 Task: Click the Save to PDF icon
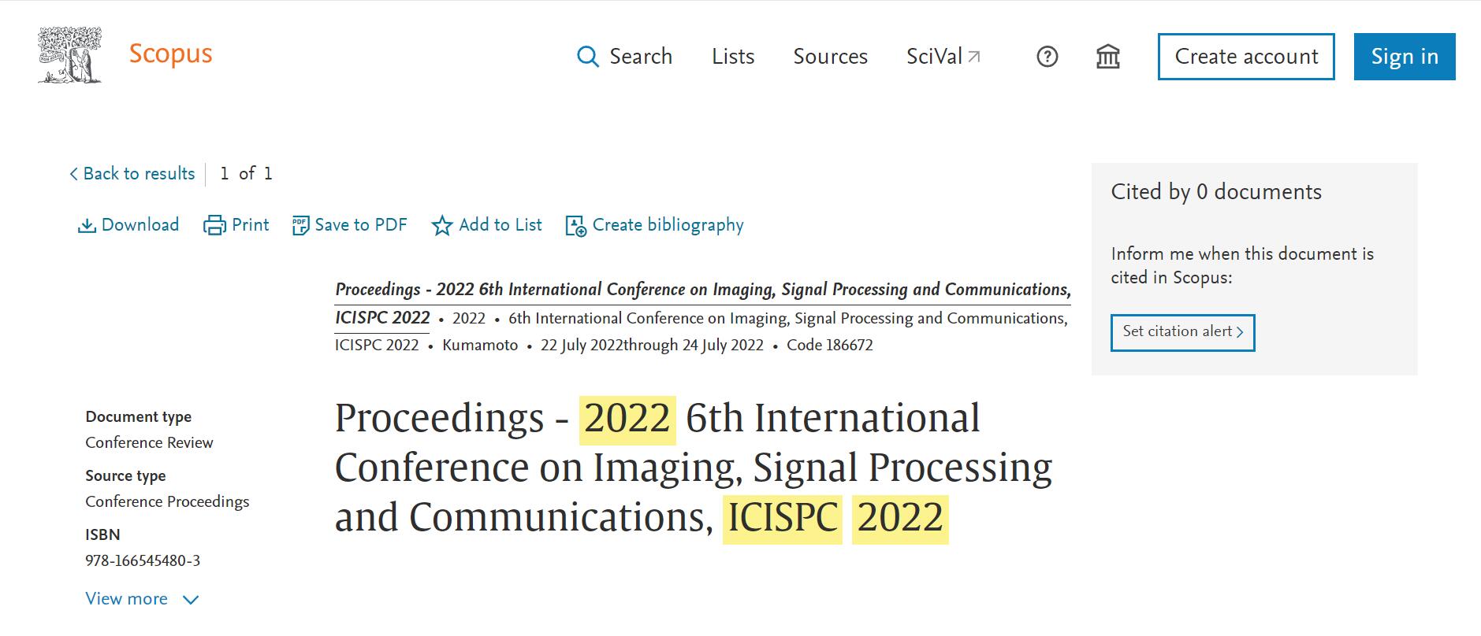pos(300,226)
